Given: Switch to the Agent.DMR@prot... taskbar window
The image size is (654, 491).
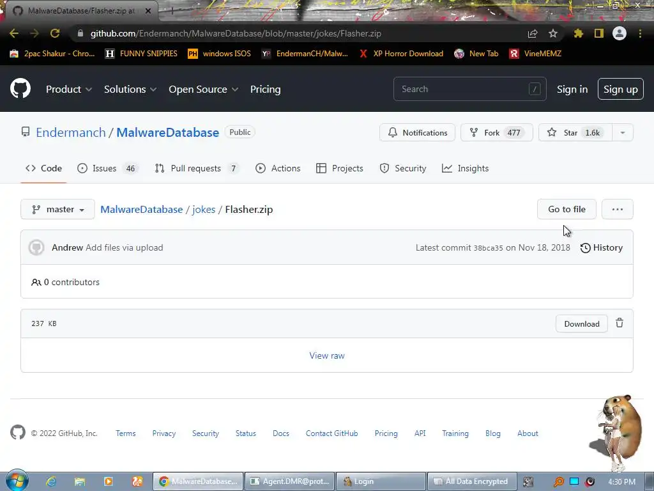Looking at the screenshot, I should coord(289,481).
